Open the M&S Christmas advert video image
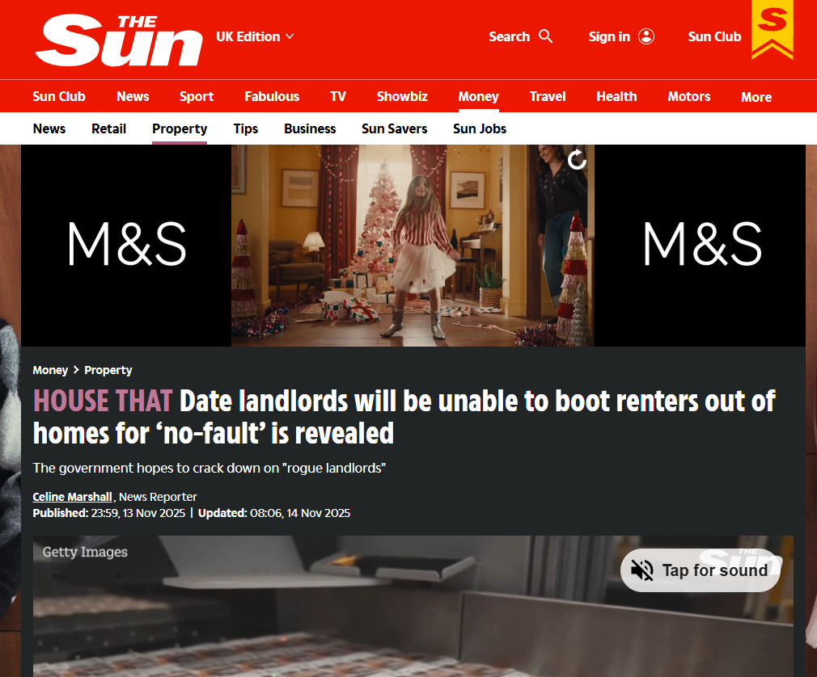Image resolution: width=817 pixels, height=677 pixels. pos(413,246)
